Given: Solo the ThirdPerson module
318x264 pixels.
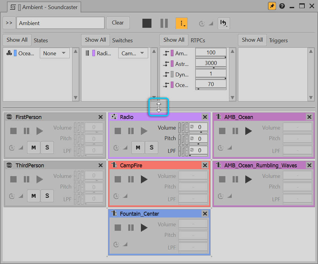Looking at the screenshot, I should (x=47, y=196).
